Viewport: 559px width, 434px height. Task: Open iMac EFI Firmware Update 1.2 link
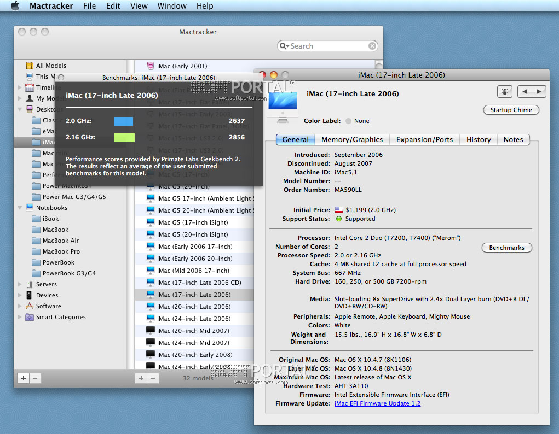pyautogui.click(x=377, y=403)
